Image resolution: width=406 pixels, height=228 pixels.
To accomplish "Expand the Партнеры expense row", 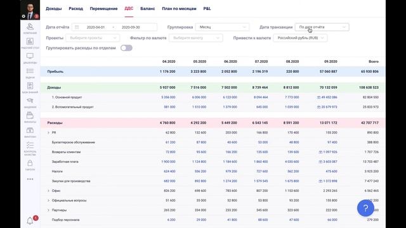I will [48, 210].
